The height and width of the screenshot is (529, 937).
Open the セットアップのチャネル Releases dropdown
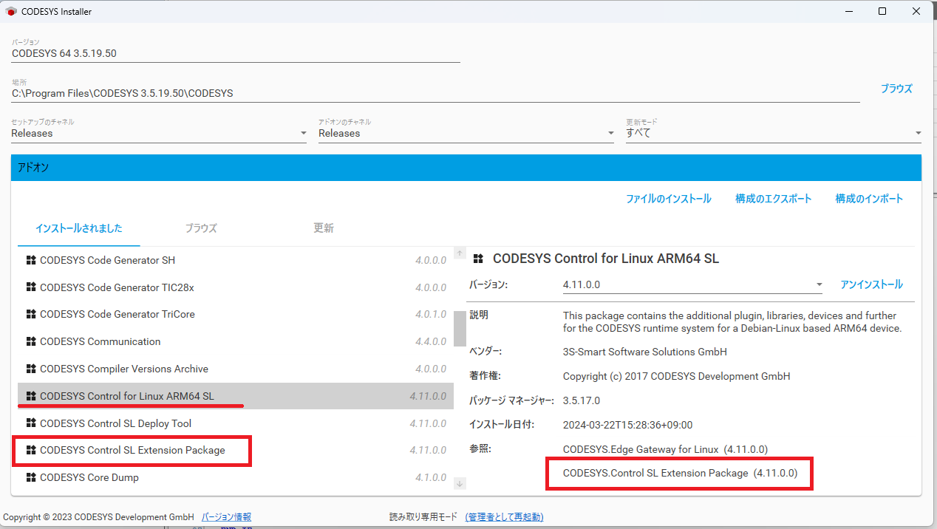coord(302,132)
